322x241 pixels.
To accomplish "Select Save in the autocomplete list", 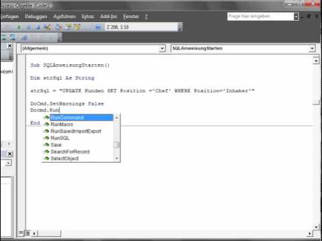I will (56, 145).
